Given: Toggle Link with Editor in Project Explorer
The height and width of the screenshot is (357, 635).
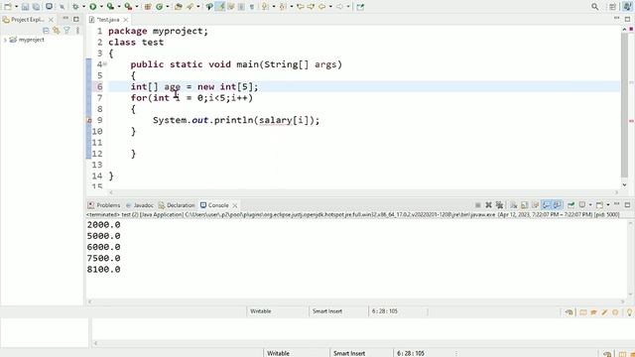Looking at the screenshot, I should (x=57, y=31).
